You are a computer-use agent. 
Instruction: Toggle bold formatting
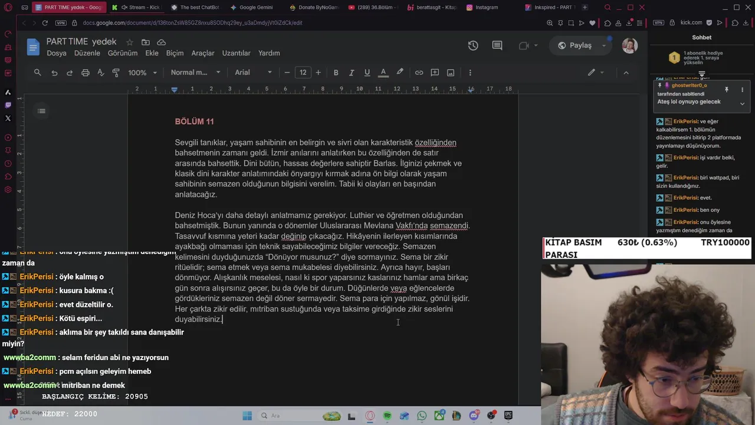(x=336, y=73)
